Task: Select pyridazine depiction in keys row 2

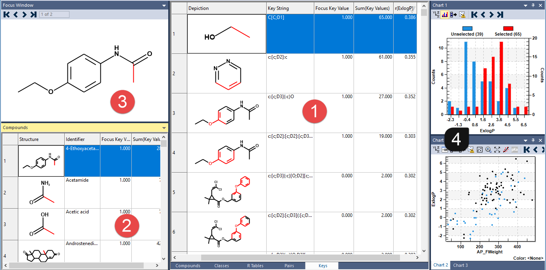Action: [227, 74]
